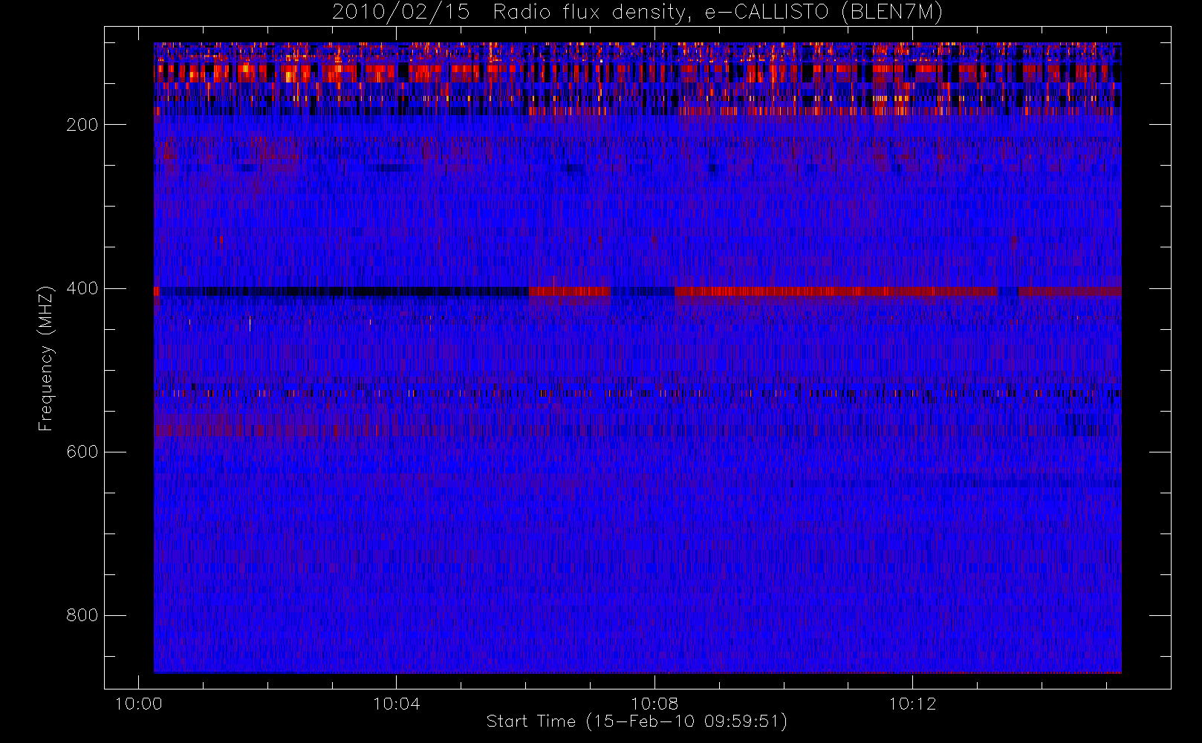Screen dimensions: 1202x743
Task: Click the '200' frequency tick label
Action: 82,125
